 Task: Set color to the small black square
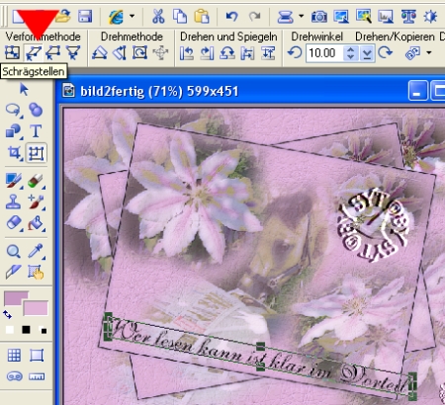(x=26, y=330)
